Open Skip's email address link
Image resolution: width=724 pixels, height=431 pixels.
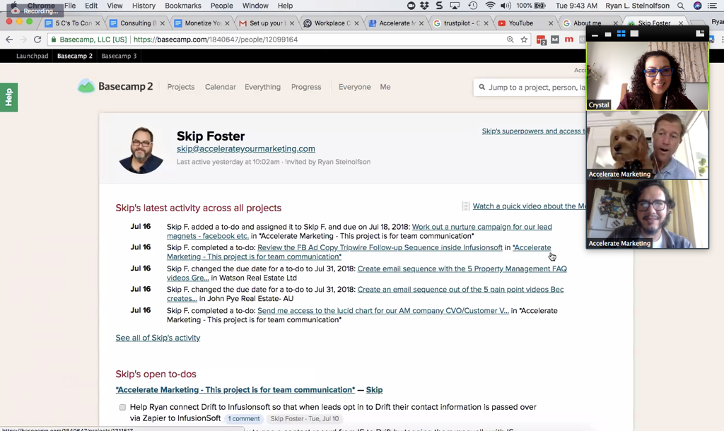point(245,149)
